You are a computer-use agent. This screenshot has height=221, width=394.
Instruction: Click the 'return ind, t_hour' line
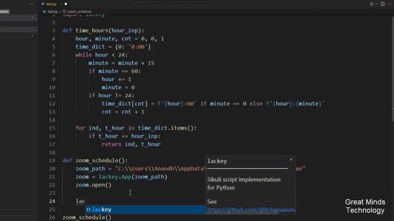point(131,144)
